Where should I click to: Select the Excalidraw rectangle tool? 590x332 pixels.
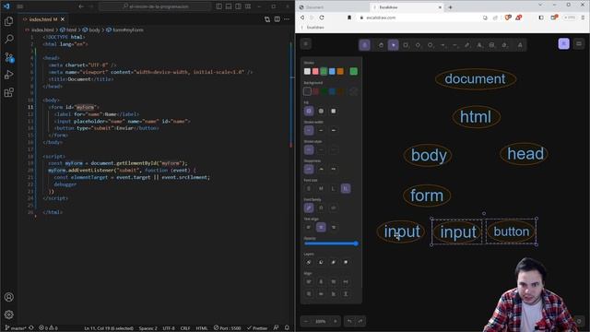click(x=406, y=45)
